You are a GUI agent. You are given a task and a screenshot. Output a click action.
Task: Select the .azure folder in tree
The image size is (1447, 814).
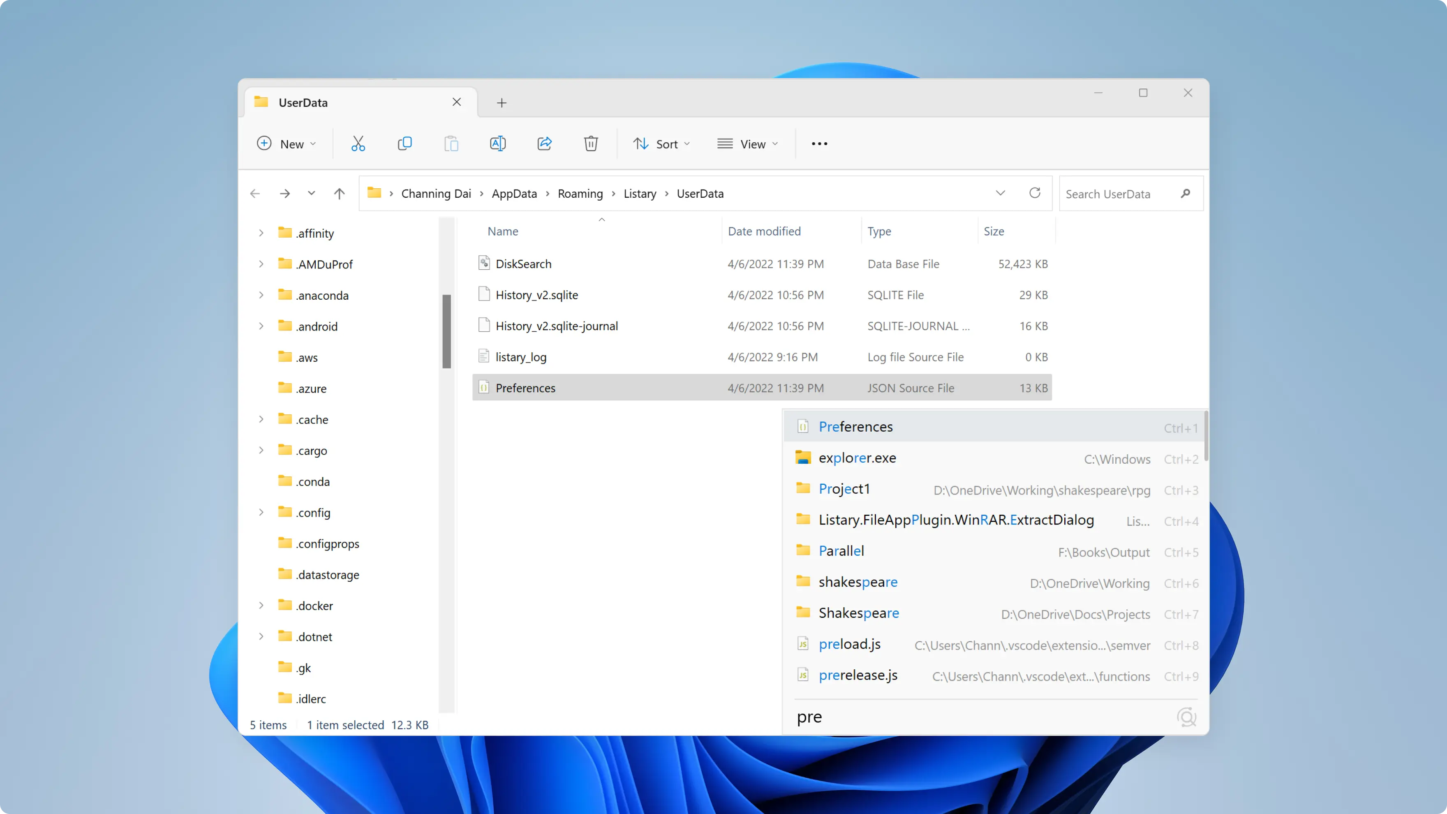(x=302, y=389)
